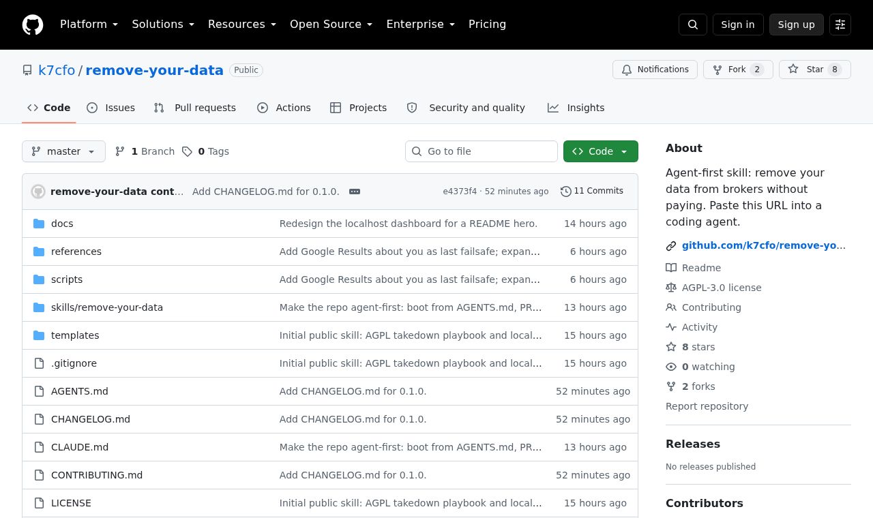Viewport: 873px width, 518px height.
Task: Open the skills/remove-your-data folder
Action: [107, 307]
